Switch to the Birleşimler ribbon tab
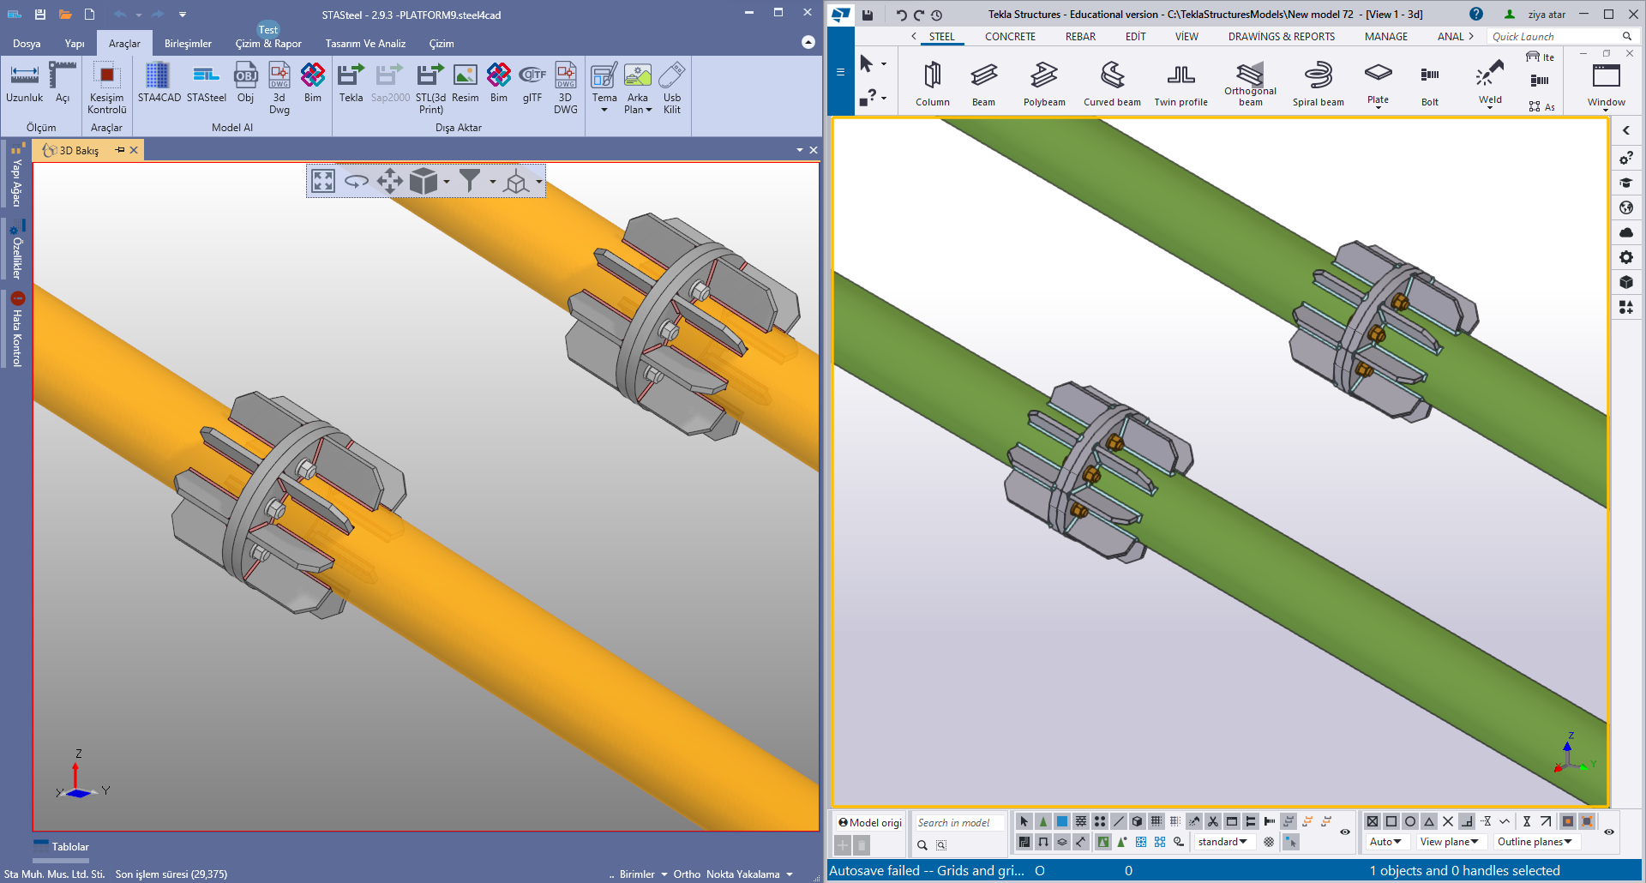 [x=188, y=44]
